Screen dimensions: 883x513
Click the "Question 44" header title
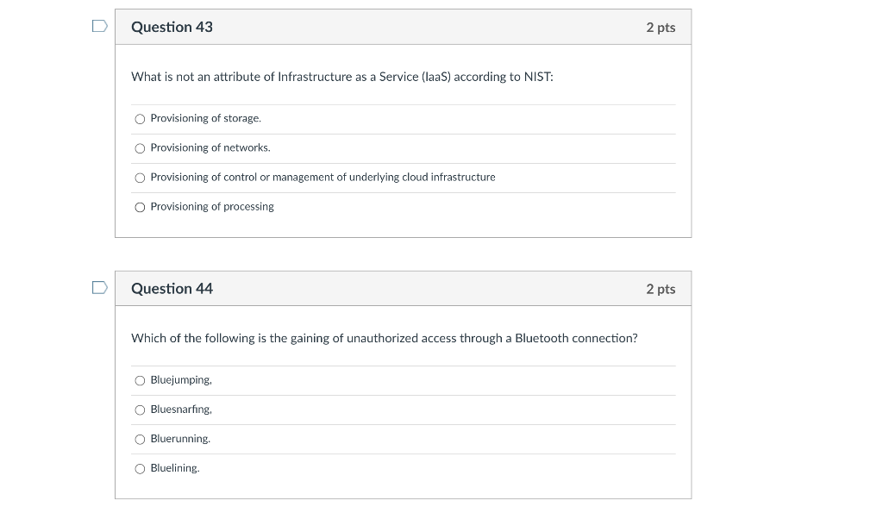pyautogui.click(x=172, y=288)
